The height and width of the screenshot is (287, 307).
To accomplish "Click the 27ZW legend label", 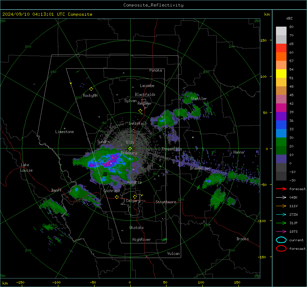I will click(293, 215).
